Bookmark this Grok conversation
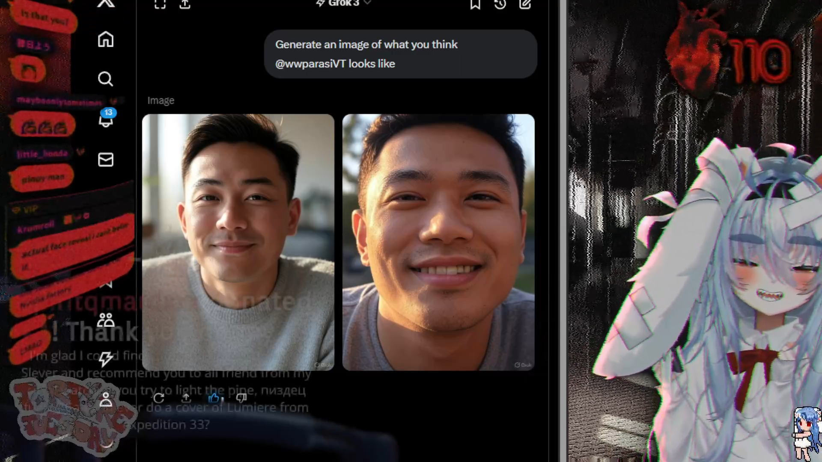Screen dimensions: 822x462 coord(475,4)
